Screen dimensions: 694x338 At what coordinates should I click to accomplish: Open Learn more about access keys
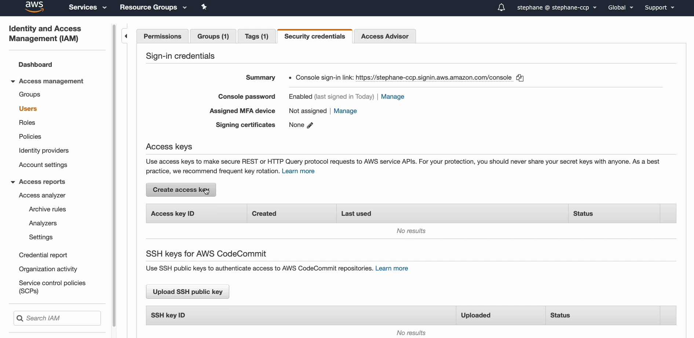coord(298,171)
